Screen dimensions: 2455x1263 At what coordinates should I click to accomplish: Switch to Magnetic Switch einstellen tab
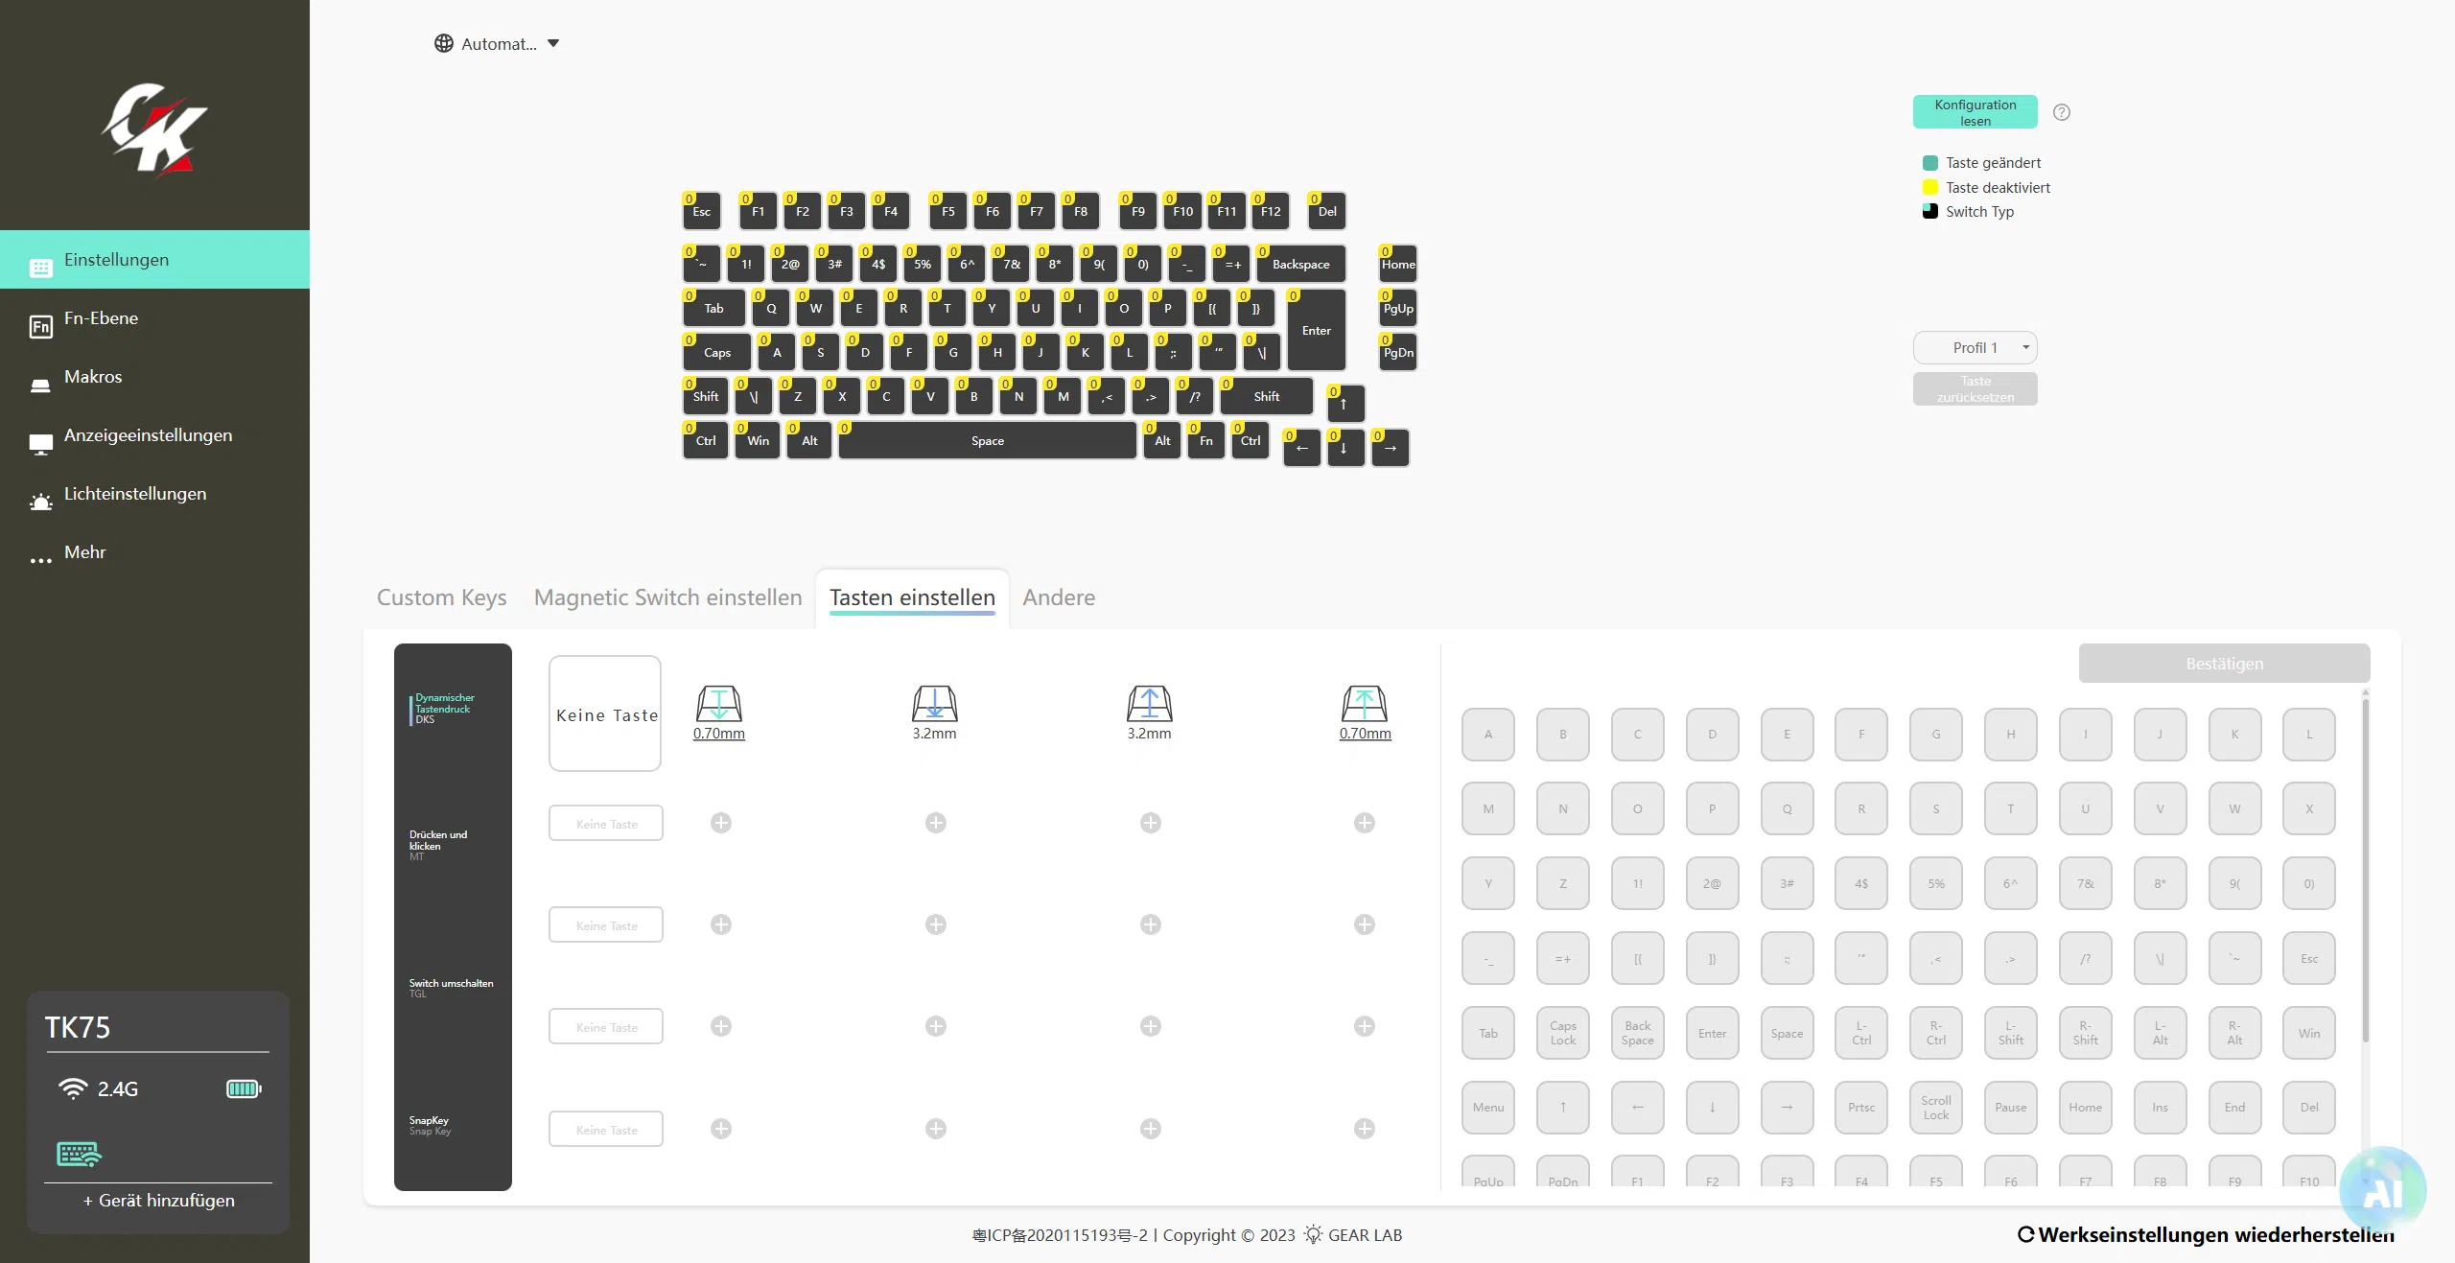point(667,597)
